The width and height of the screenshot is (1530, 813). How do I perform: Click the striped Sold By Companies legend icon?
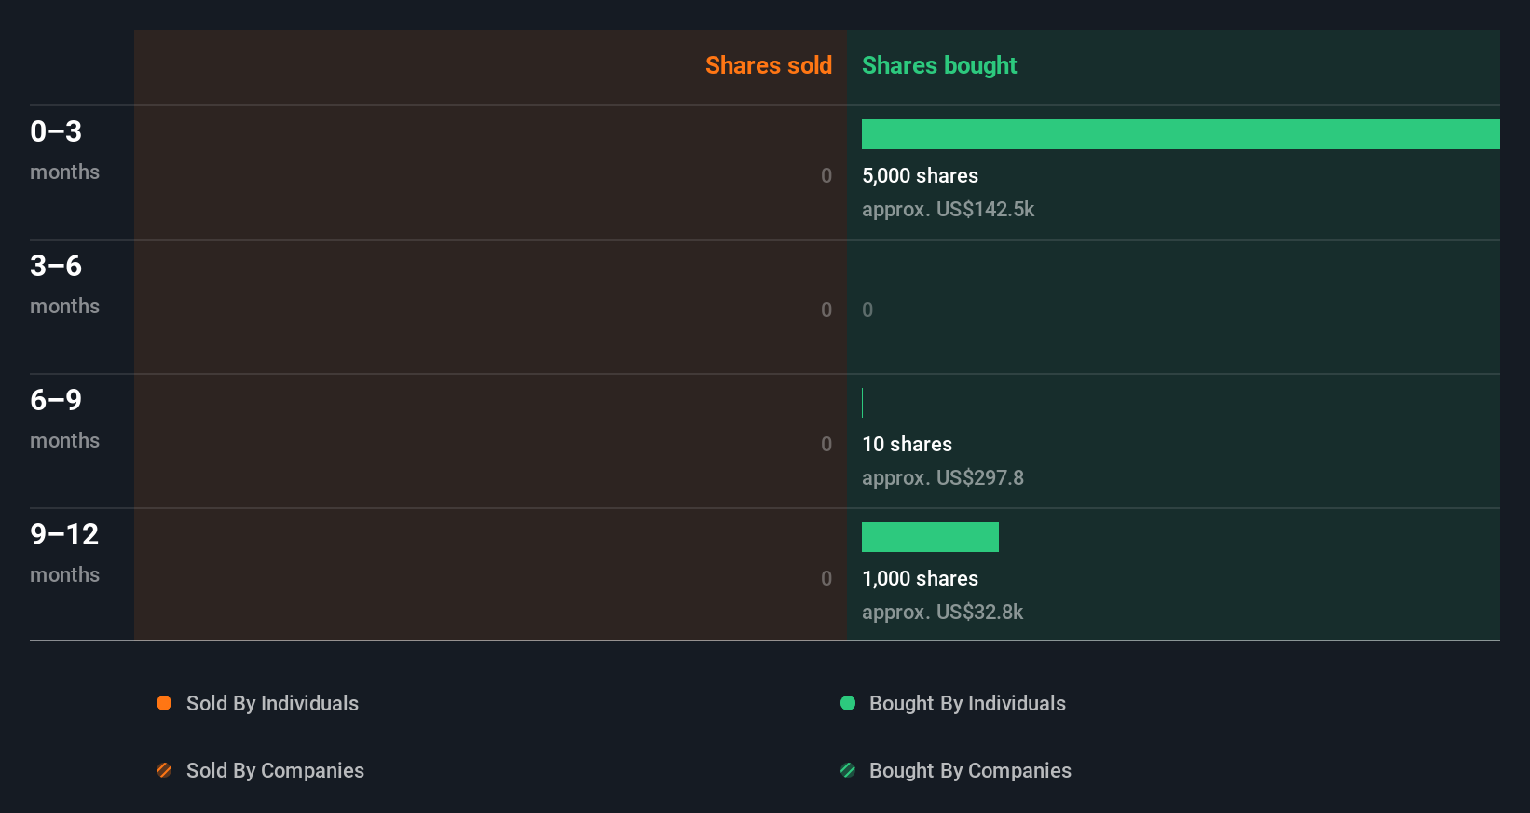[x=164, y=770]
